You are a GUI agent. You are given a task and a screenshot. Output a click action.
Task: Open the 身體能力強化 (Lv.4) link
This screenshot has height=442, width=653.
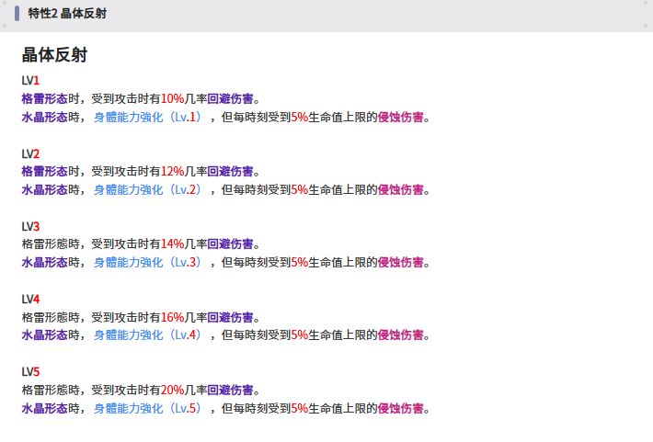148,334
